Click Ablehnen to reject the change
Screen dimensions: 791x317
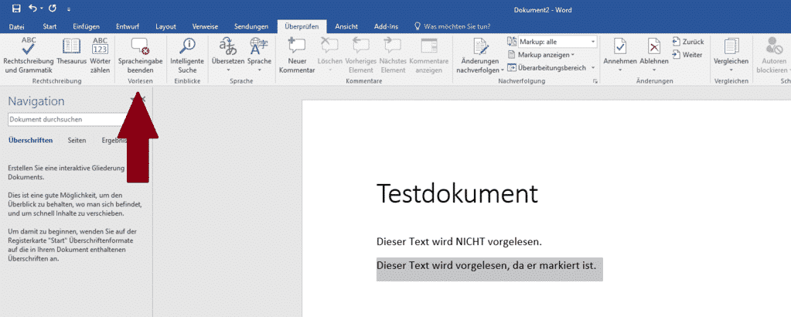(654, 56)
